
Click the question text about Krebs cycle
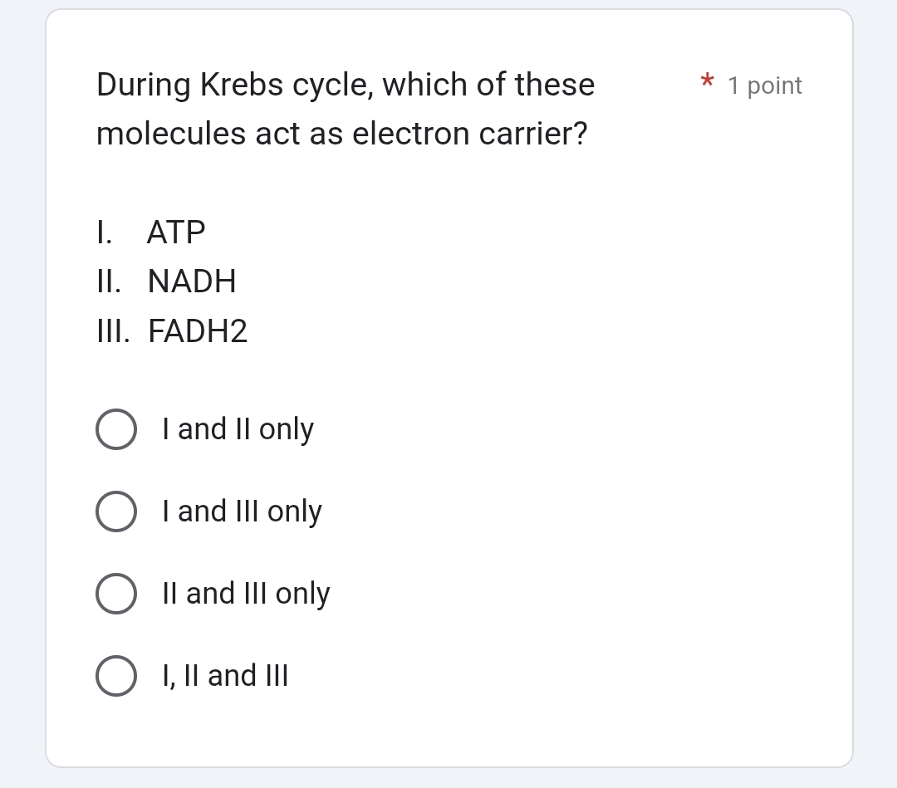(x=345, y=108)
